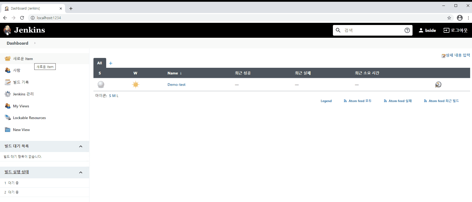The image size is (472, 202).
Task: View site information icon in address bar
Action: pyautogui.click(x=33, y=18)
